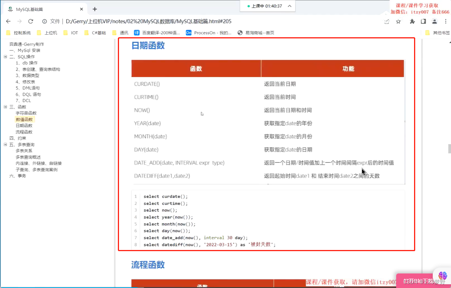The height and width of the screenshot is (288, 451).
Task: Go to 六、事务 in the outline
Action: pyautogui.click(x=18, y=176)
